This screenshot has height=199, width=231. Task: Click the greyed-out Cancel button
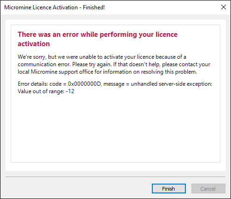pos(208,189)
